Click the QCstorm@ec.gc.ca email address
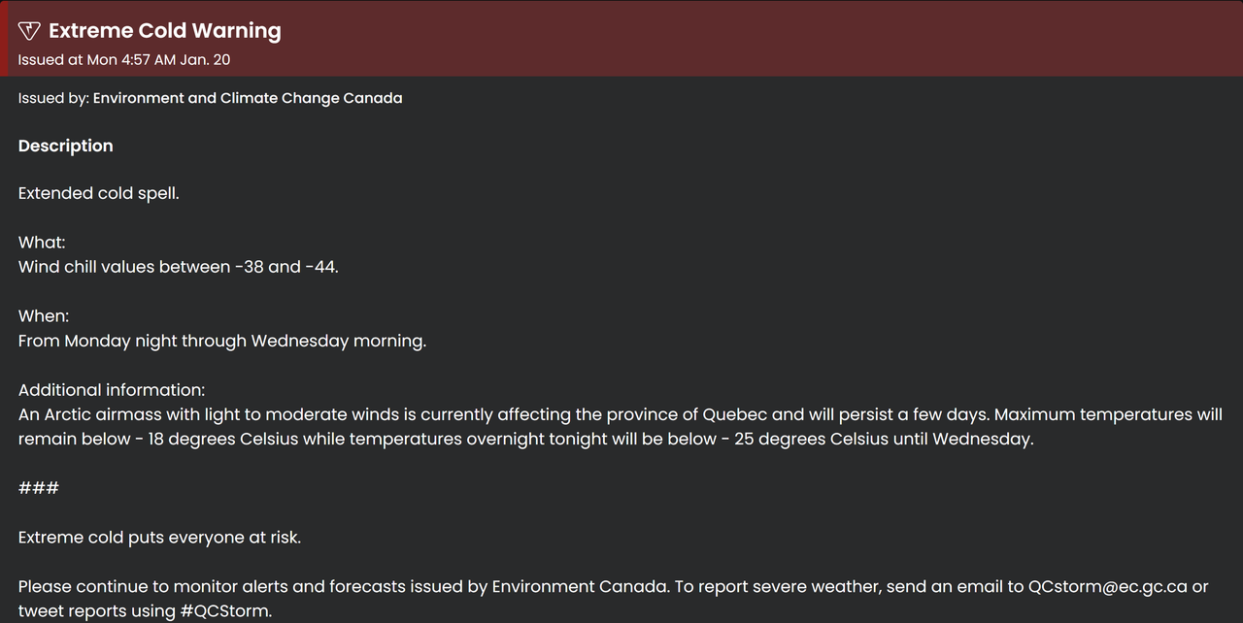The width and height of the screenshot is (1243, 623). (1108, 587)
